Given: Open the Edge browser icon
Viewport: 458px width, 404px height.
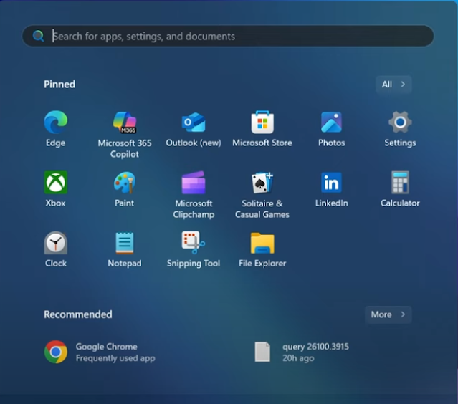Looking at the screenshot, I should (x=55, y=122).
